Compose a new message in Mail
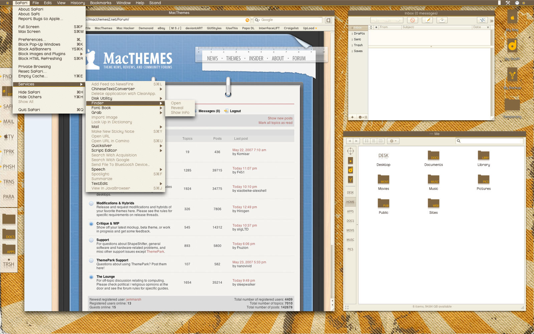The width and height of the screenshot is (534, 334). point(428,20)
